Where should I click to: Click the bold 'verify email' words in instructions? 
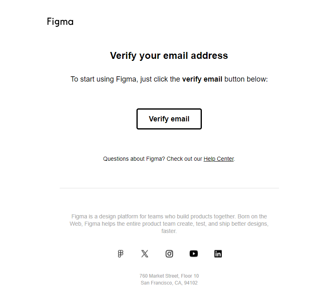pyautogui.click(x=202, y=79)
